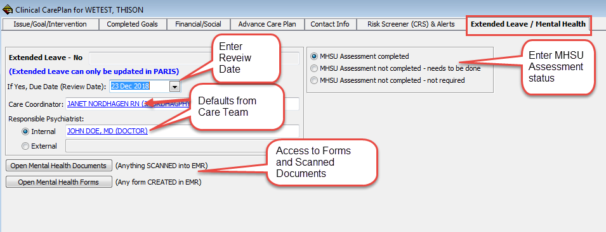606x232 pixels.
Task: Choose MHSU not completed - needs to be done
Action: tap(314, 68)
